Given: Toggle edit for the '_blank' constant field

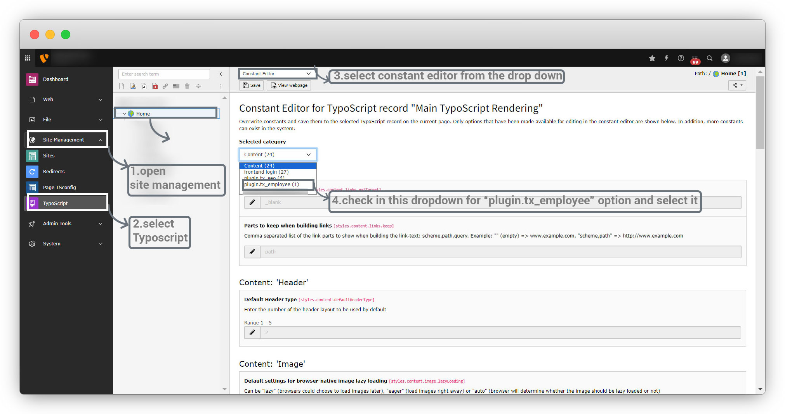Looking at the screenshot, I should click(252, 202).
